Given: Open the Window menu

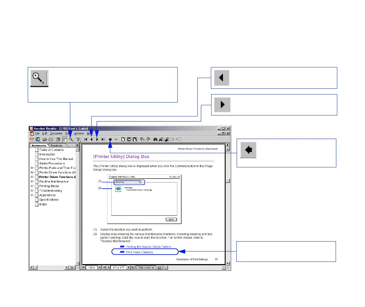Looking at the screenshot, I should 79,134.
